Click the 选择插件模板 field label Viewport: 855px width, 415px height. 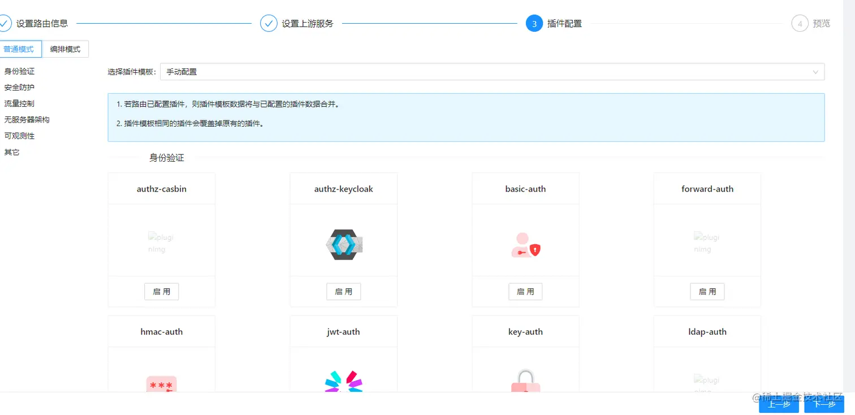point(132,72)
